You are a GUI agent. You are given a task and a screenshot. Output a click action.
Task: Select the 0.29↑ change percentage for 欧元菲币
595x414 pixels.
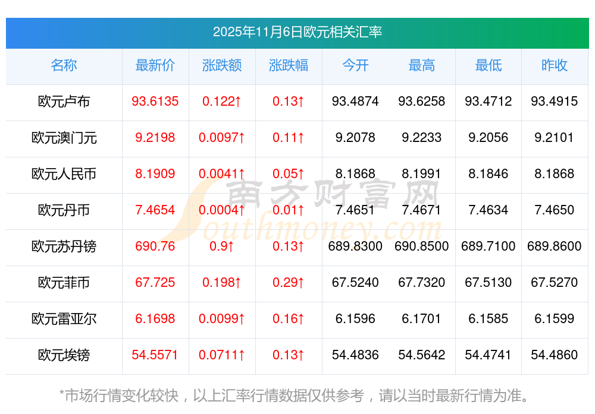point(289,283)
